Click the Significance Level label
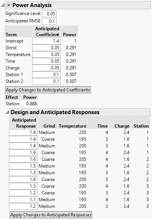The image size is (152, 219). point(23,13)
